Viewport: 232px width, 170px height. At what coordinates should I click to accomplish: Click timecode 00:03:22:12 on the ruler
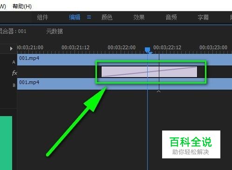167,47
